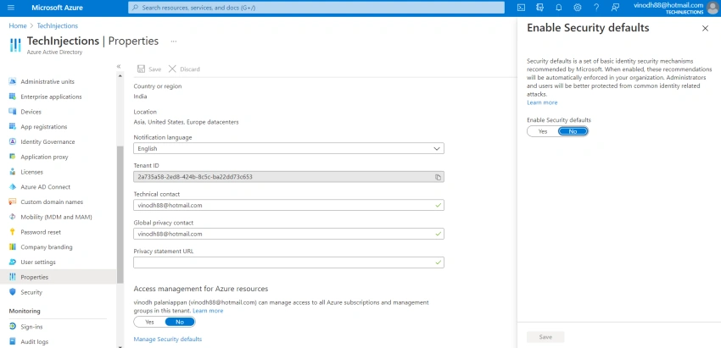Open the portal hamburger menu
This screenshot has height=348, width=721.
click(12, 8)
